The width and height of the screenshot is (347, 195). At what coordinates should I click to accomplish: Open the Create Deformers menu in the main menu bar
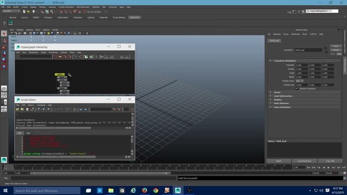click(66, 7)
